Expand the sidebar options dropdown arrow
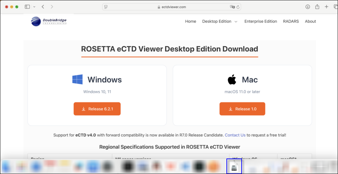 (x=34, y=7)
